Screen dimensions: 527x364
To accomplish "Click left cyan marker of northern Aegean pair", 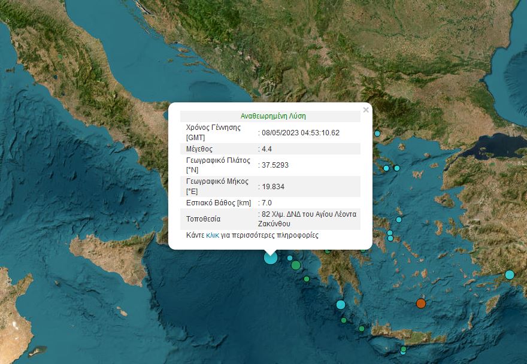I will [x=386, y=168].
